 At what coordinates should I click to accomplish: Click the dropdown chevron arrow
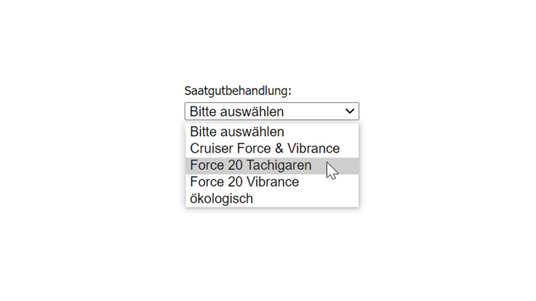(x=349, y=111)
